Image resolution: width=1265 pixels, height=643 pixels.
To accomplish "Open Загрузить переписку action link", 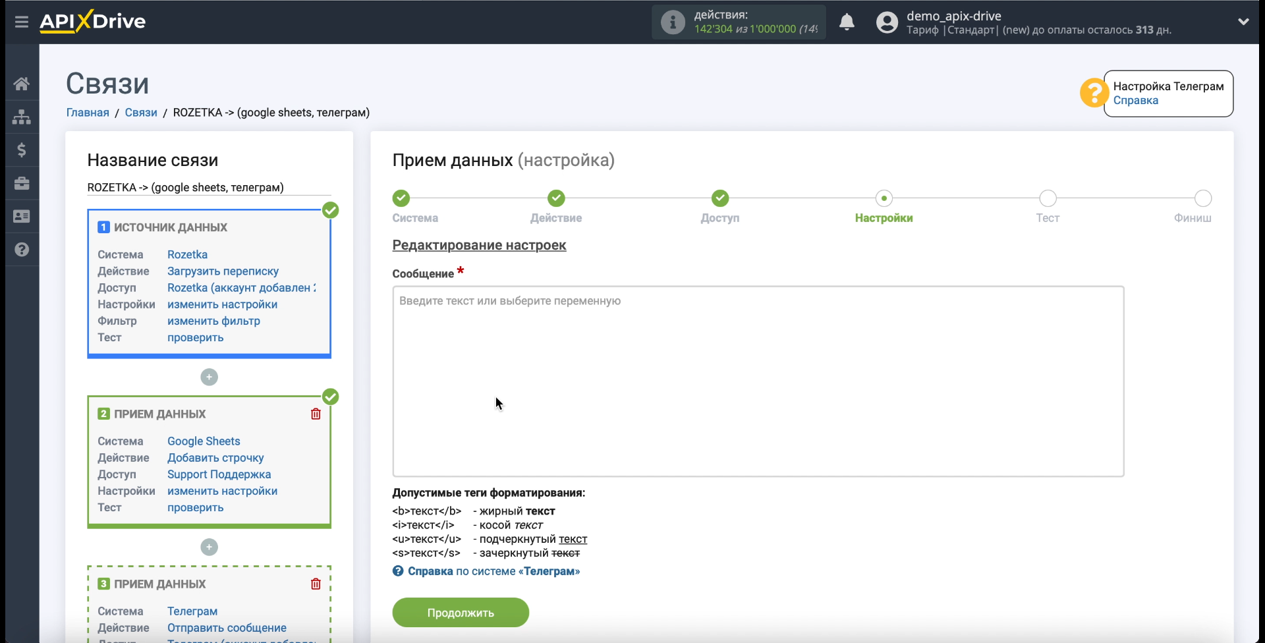I will click(x=223, y=271).
